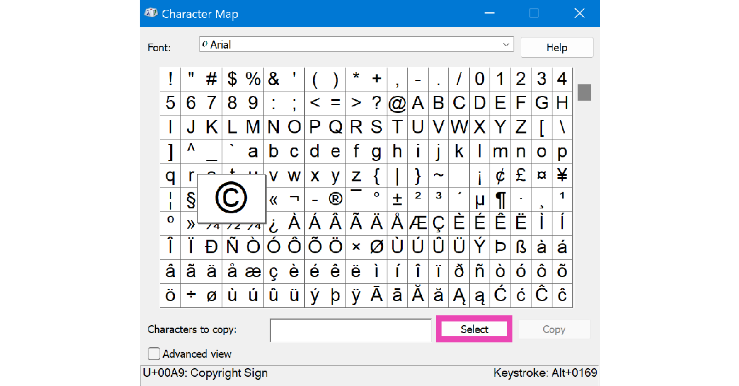Enable the Advanced view checkbox
Viewport: 739px width, 386px height.
[x=154, y=354]
